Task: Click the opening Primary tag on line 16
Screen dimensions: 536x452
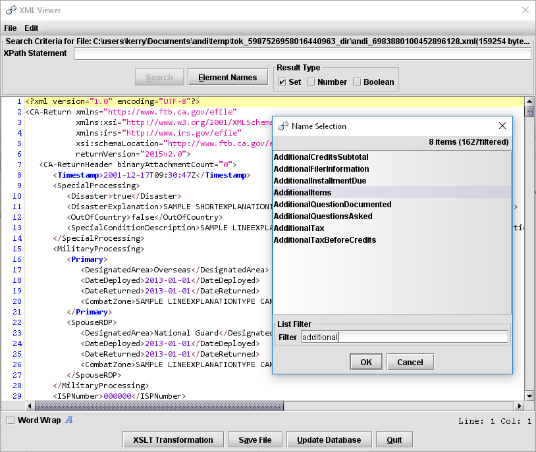Action: [x=87, y=259]
